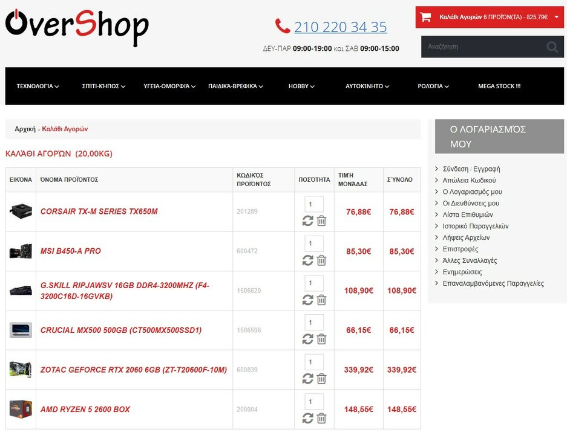
Task: Delete Crucial MX500 via trash icon
Action: 321,339
